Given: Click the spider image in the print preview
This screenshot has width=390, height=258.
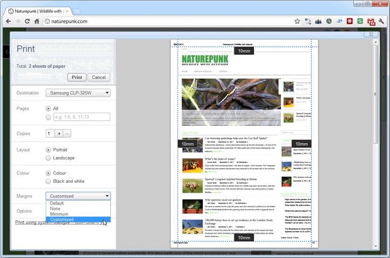Looking at the screenshot, I should pyautogui.click(x=231, y=102).
